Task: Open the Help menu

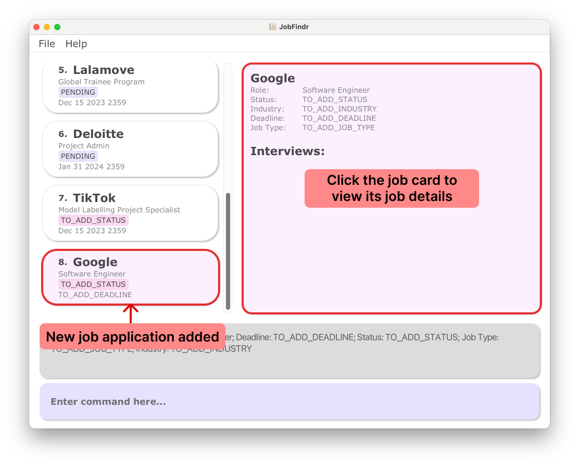Action: coord(76,44)
